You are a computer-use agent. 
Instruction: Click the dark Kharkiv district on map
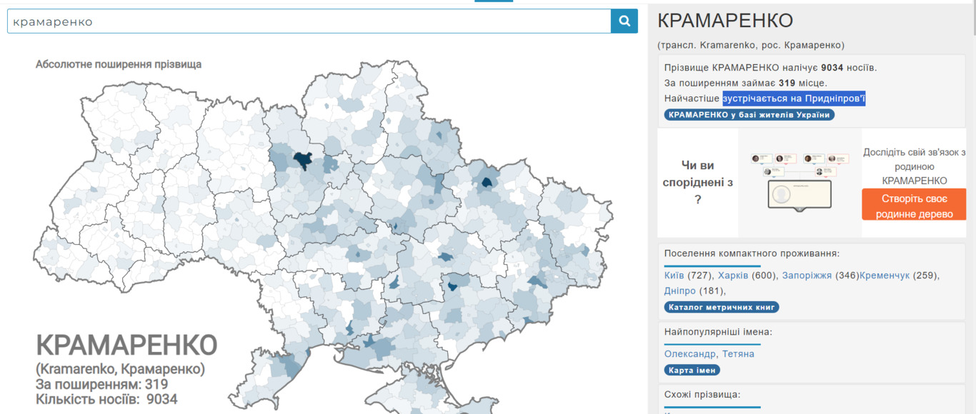tap(489, 183)
